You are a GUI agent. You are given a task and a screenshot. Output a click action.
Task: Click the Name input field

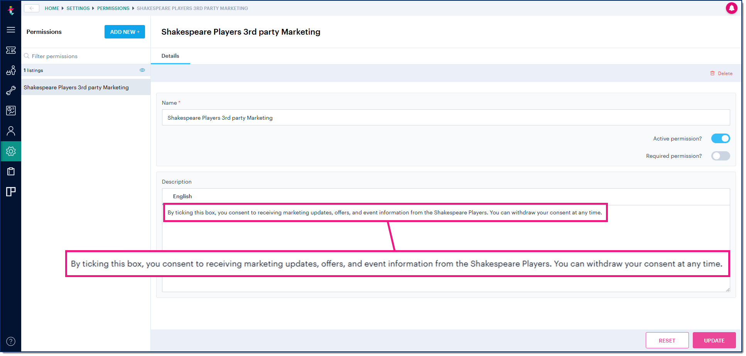(x=446, y=117)
